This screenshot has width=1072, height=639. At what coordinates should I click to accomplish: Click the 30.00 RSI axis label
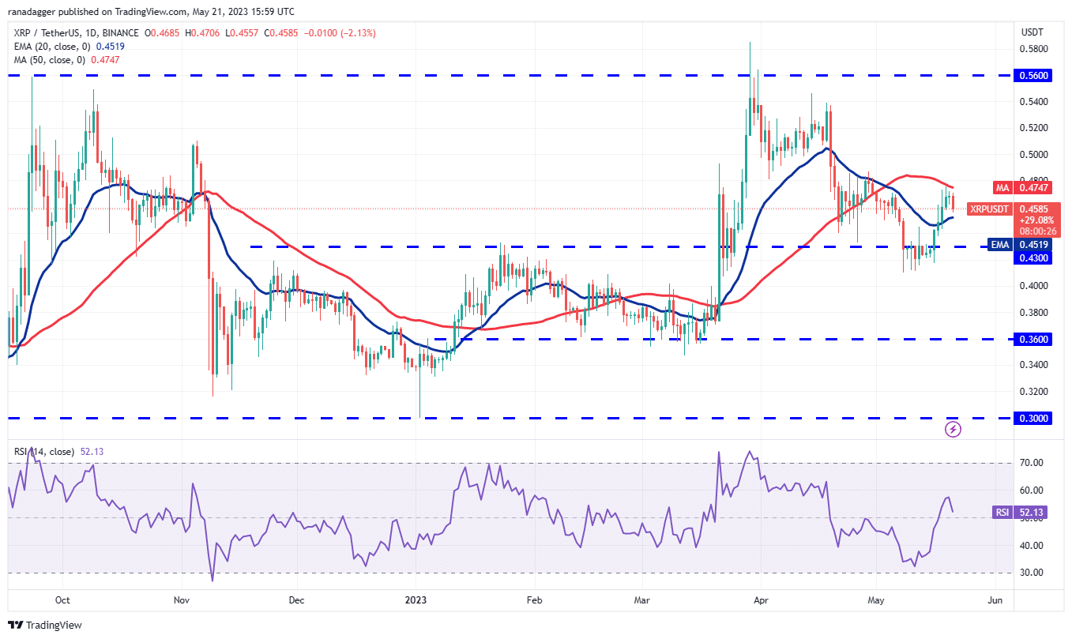pos(1033,573)
